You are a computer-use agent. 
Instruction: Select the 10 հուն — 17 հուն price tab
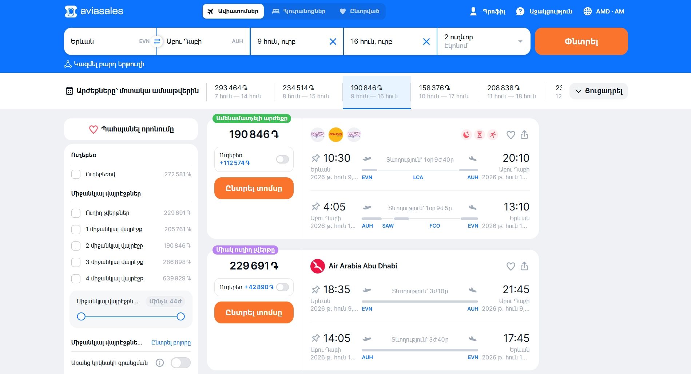click(444, 92)
